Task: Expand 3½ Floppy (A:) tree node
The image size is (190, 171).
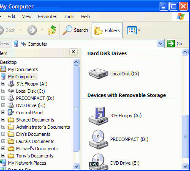Action: [3, 84]
